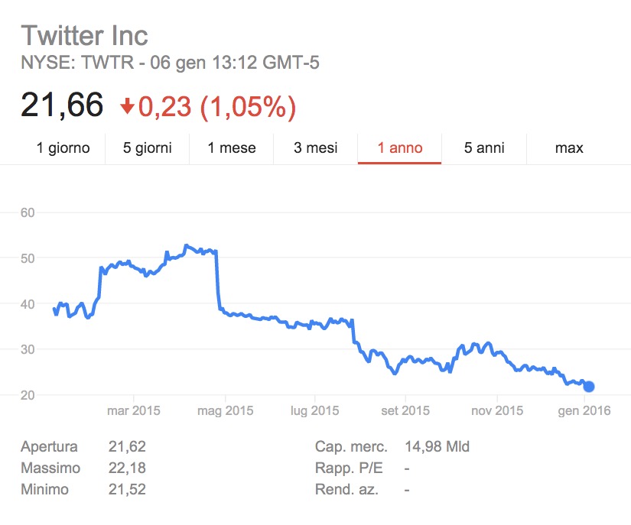Click the "gen 2016" axis label
631x525 pixels.
pos(584,411)
